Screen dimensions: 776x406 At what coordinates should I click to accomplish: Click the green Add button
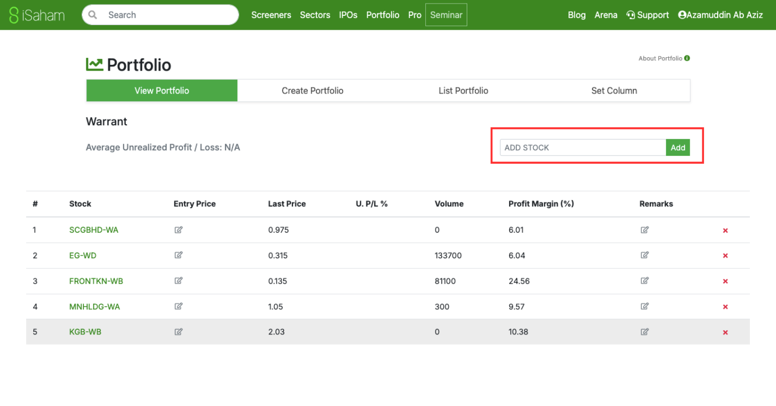pyautogui.click(x=678, y=147)
